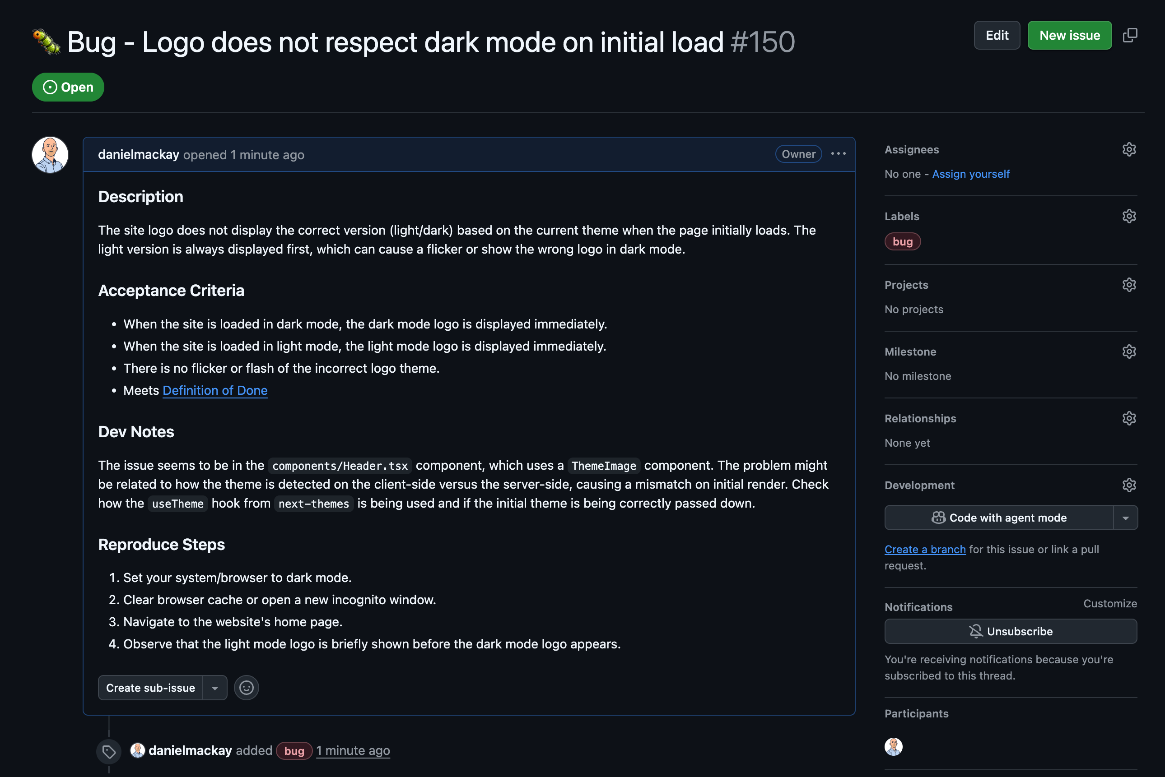Copy the issue permalink icon
Screen dimensions: 1165x777
1131,35
